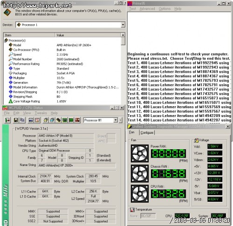Click the Voltage group icon in USDM
This screenshot has width=233, height=226.
pos(196,140)
